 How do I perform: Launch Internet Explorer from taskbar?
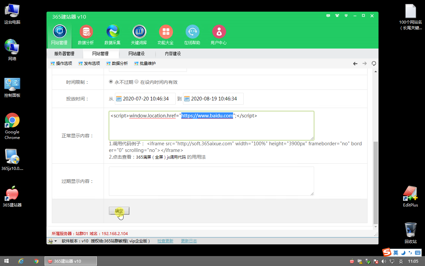click(21, 261)
